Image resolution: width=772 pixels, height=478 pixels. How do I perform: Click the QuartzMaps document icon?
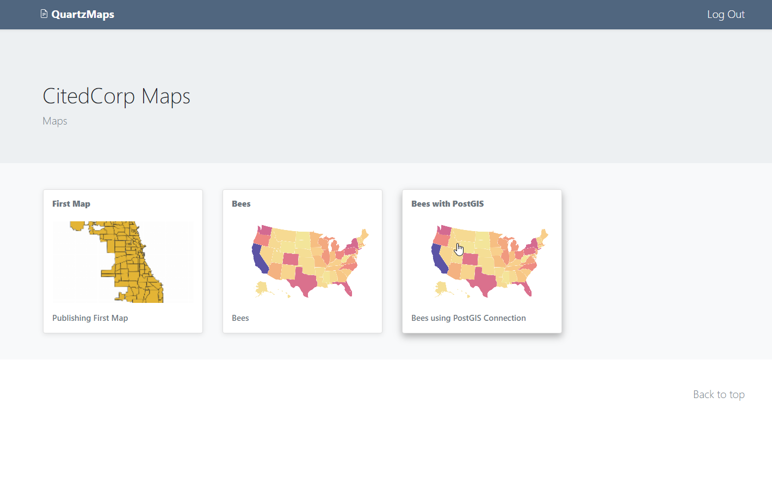pyautogui.click(x=44, y=14)
